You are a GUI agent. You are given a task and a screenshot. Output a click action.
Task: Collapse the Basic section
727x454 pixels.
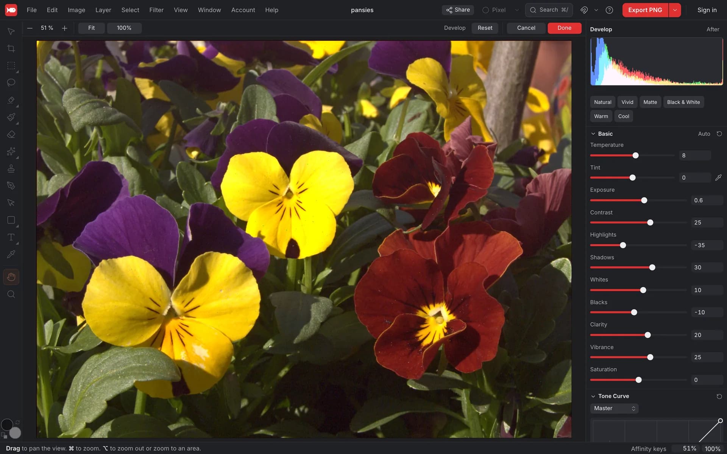pos(593,134)
